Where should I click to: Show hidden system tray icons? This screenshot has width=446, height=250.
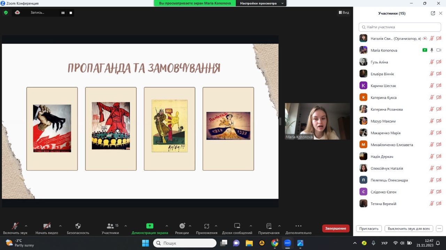click(x=355, y=243)
